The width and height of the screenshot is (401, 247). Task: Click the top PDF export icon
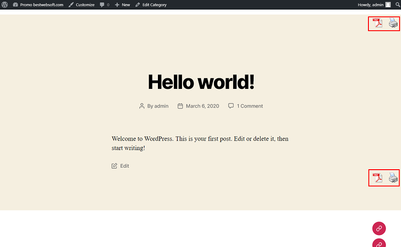click(377, 23)
